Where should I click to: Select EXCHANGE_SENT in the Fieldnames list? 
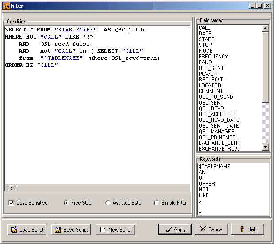[x=220, y=143]
